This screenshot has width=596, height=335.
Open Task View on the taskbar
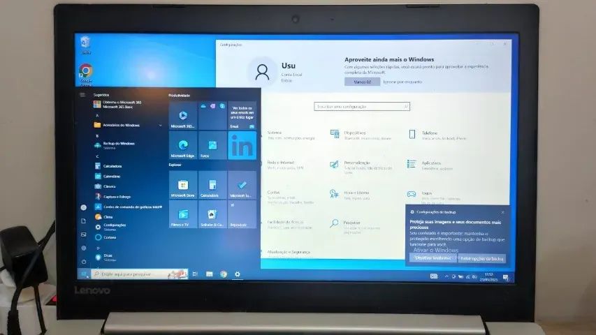(x=195, y=274)
